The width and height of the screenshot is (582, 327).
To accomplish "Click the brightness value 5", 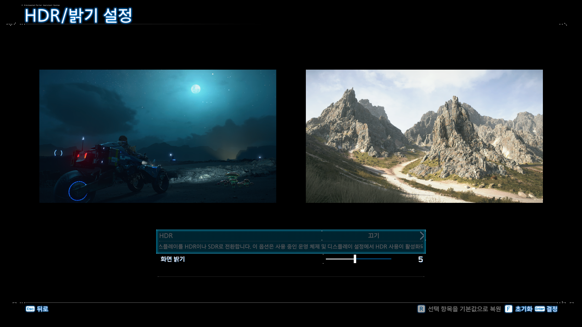I will 420,259.
